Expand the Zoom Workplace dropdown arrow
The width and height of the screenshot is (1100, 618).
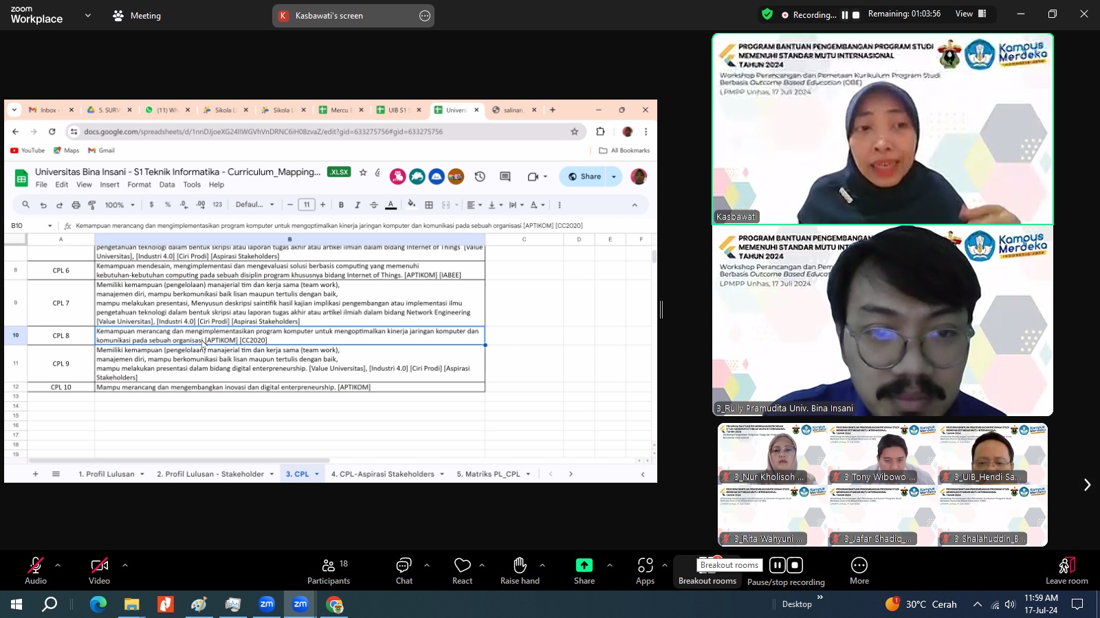(88, 15)
